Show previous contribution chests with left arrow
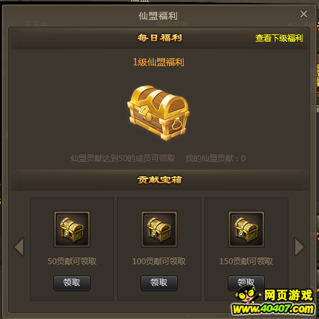This screenshot has width=319, height=319. point(19,247)
